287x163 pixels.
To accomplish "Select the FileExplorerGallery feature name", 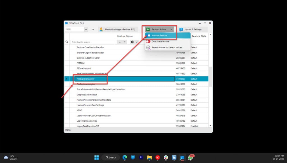I will 85,79.
